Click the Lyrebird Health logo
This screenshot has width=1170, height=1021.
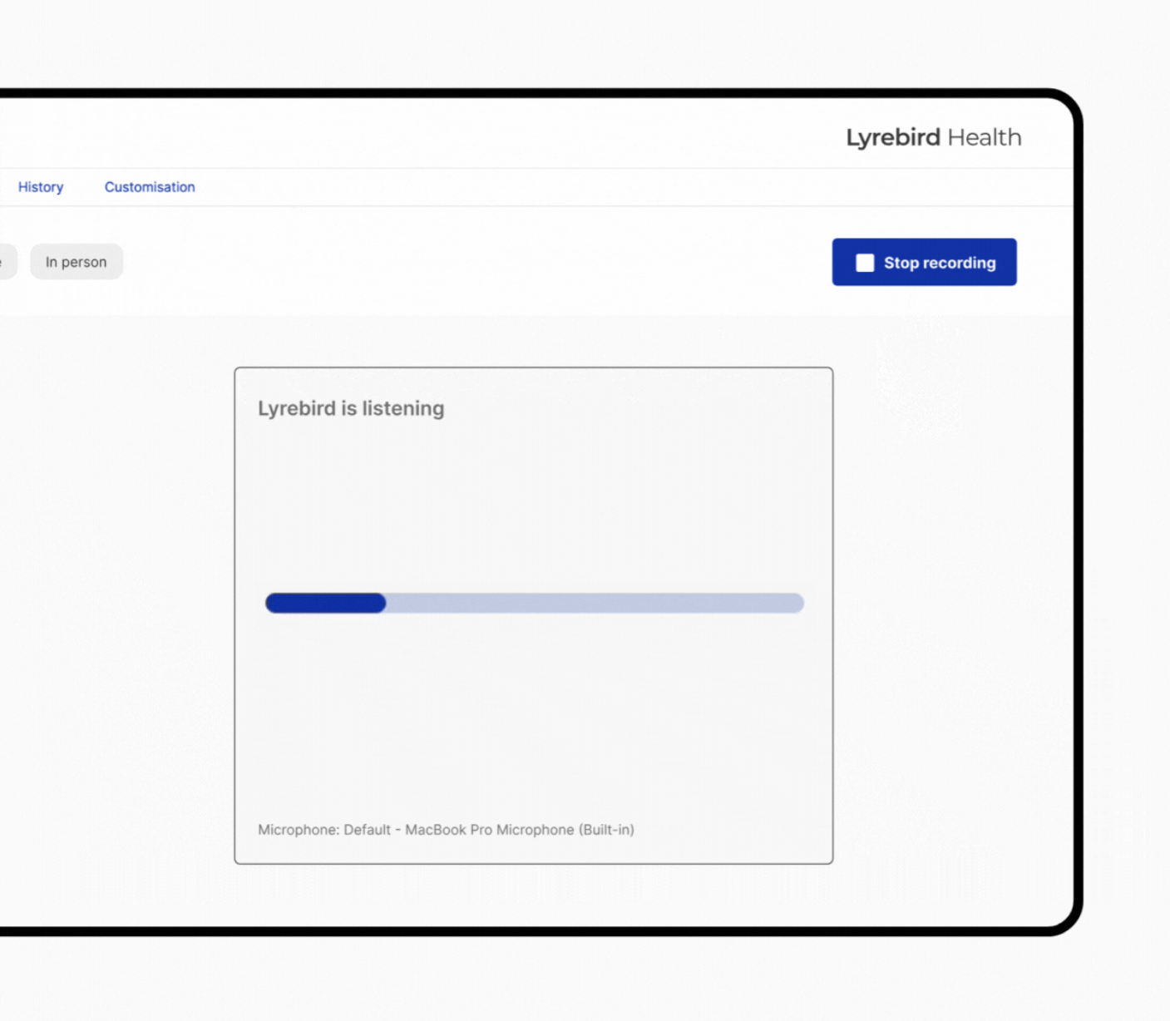tap(934, 137)
